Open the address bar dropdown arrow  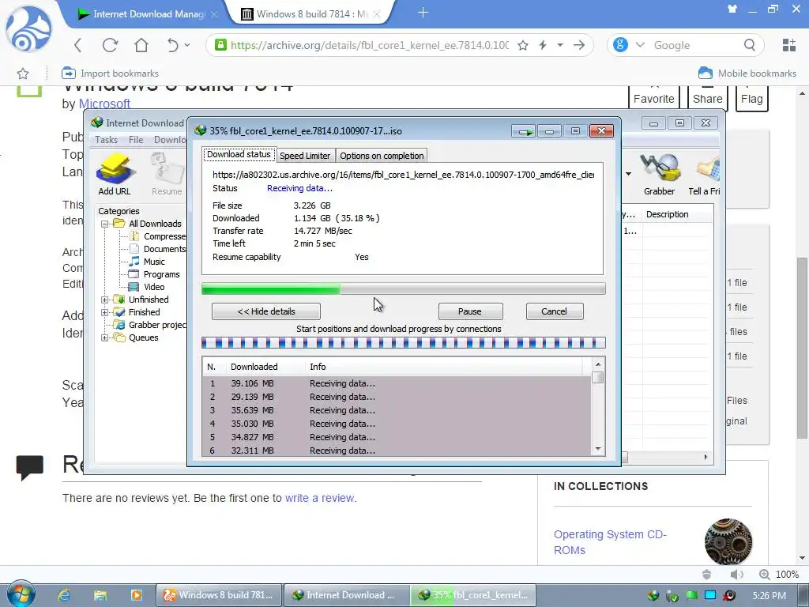[560, 45]
